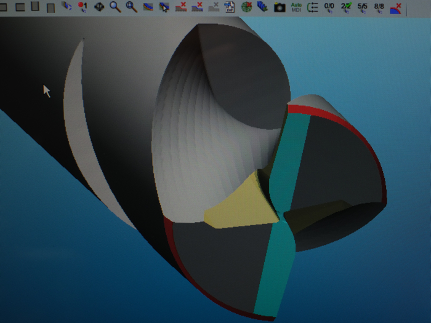Click the DXF export document icon
Image resolution: width=431 pixels, height=323 pixels.
230,7
